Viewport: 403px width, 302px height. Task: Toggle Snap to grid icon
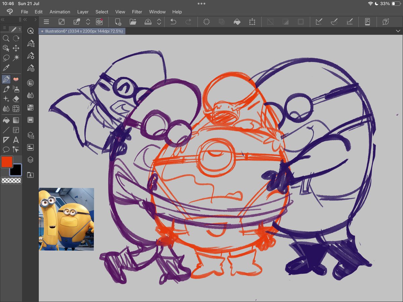pos(349,22)
